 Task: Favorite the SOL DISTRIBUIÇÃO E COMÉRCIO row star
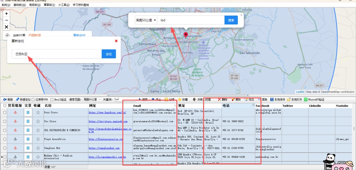(x=38, y=130)
